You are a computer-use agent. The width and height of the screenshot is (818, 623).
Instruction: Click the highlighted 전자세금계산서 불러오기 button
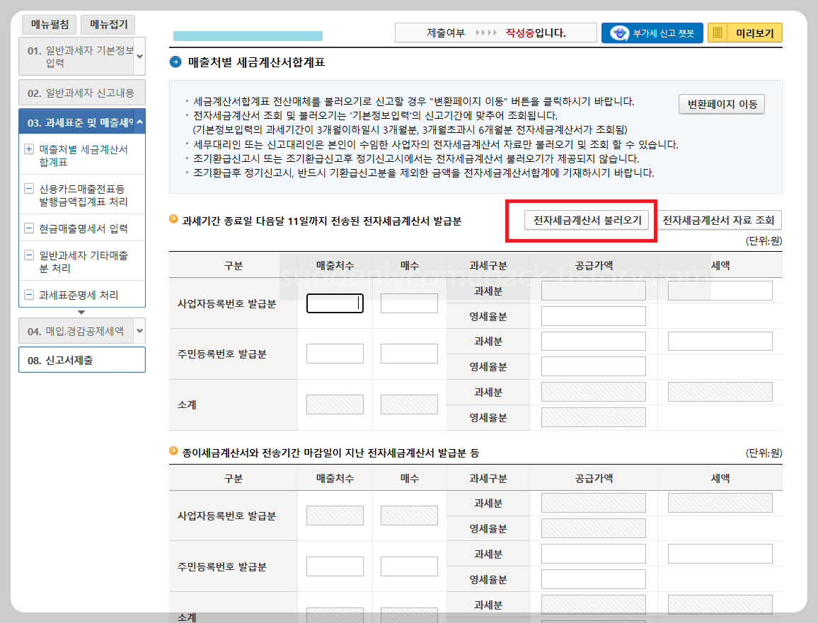[x=581, y=220]
